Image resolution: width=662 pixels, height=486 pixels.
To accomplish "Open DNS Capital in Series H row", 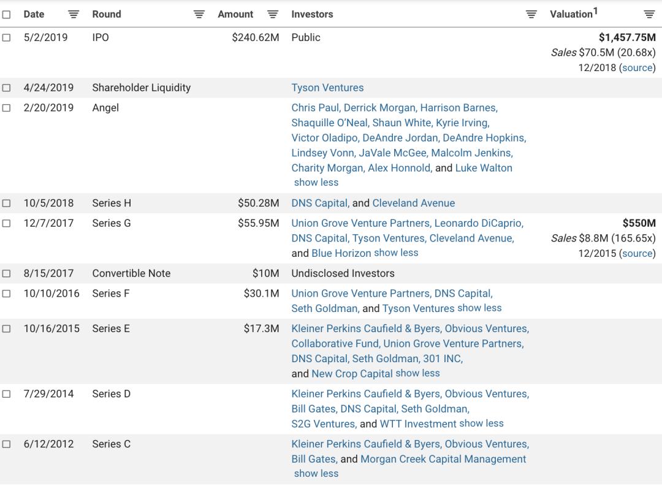I will (x=319, y=203).
